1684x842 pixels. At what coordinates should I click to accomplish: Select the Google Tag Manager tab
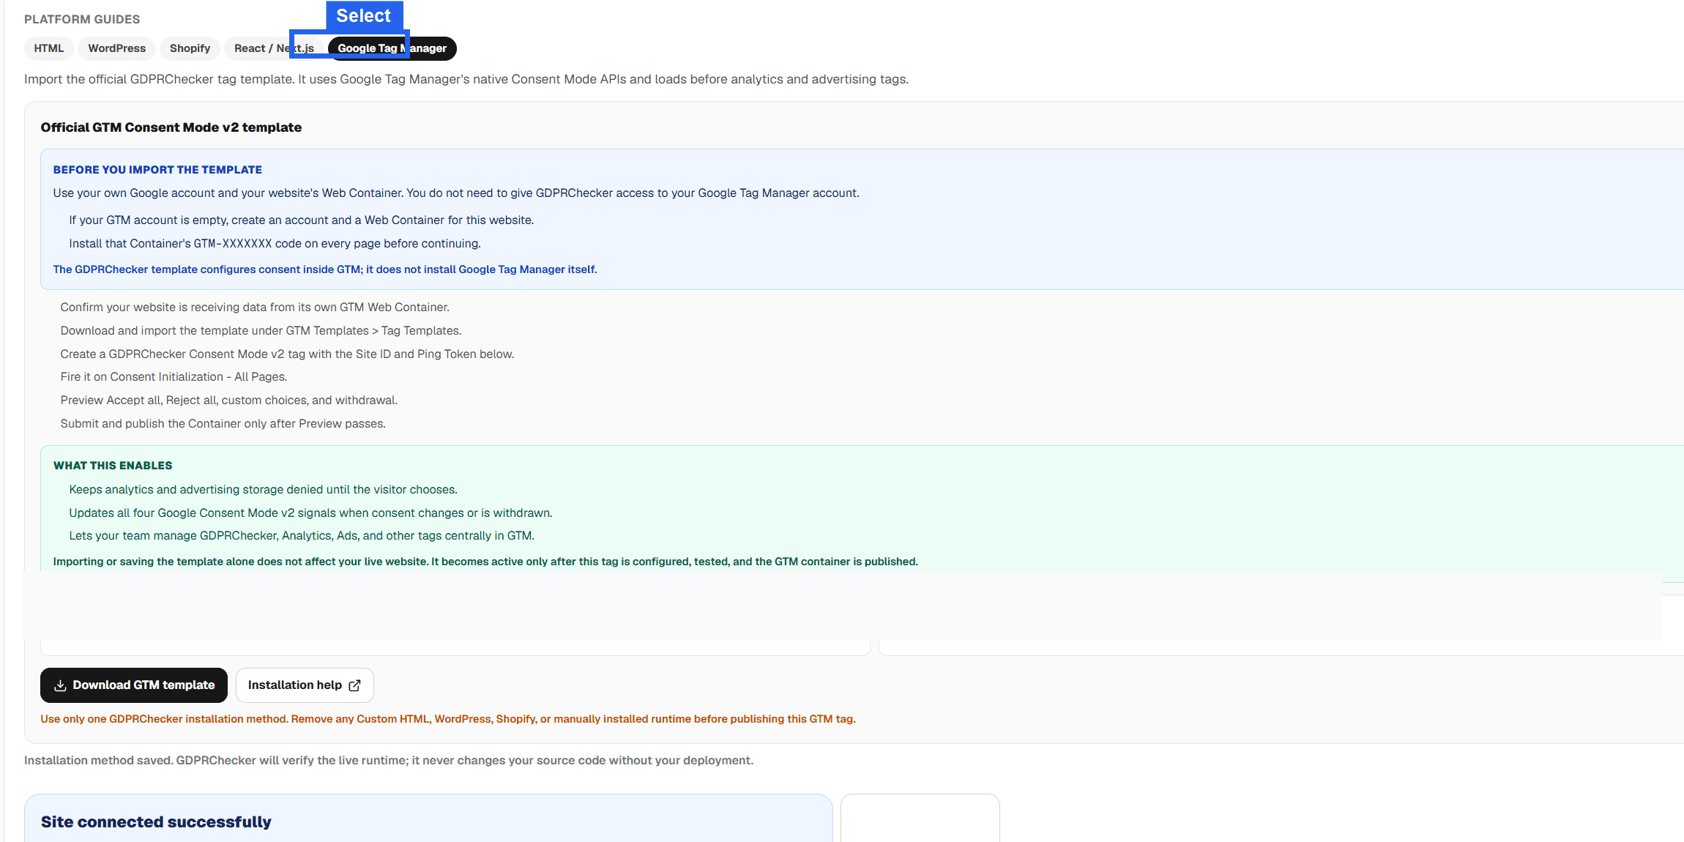point(392,48)
